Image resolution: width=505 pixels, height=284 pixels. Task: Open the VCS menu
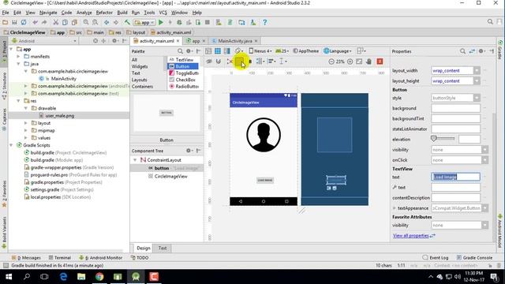point(163,13)
